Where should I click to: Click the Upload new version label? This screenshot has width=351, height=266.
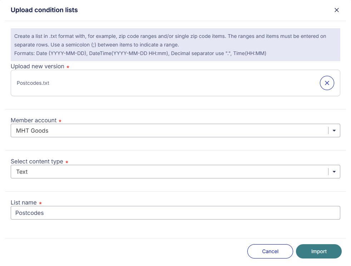38,66
